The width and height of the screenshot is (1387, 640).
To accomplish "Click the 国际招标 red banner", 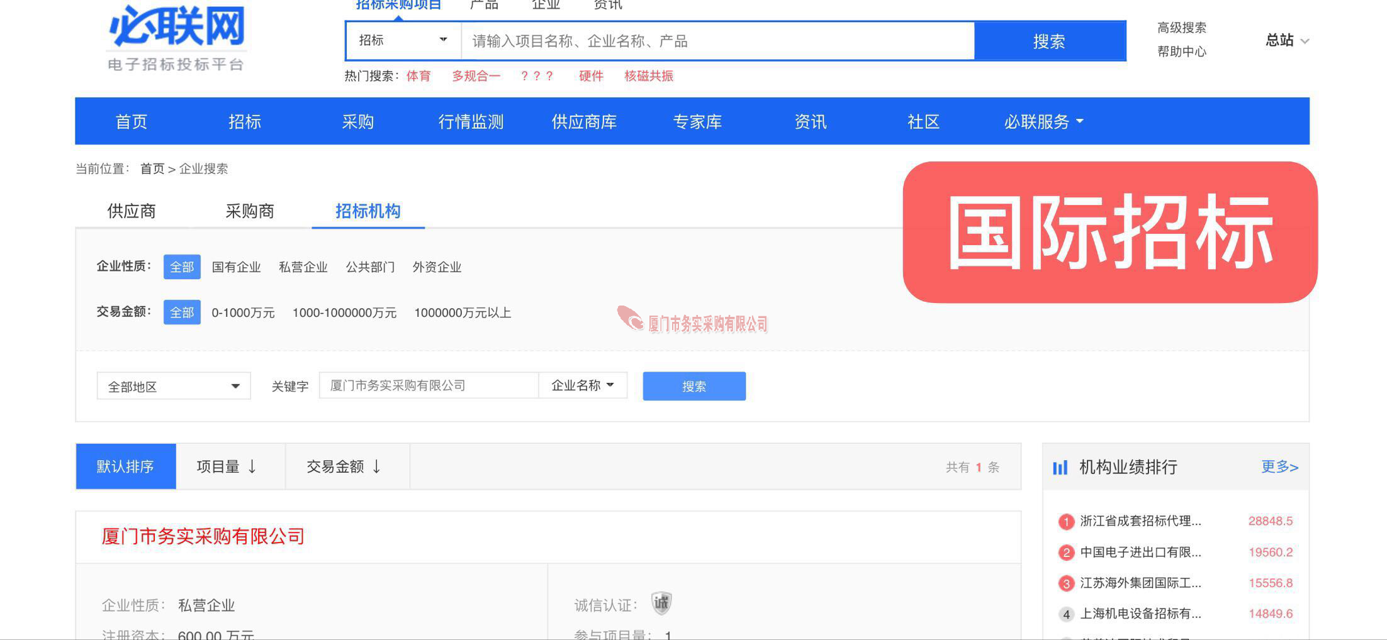I will (x=1109, y=232).
